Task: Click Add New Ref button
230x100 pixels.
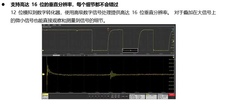Action: point(116,97)
